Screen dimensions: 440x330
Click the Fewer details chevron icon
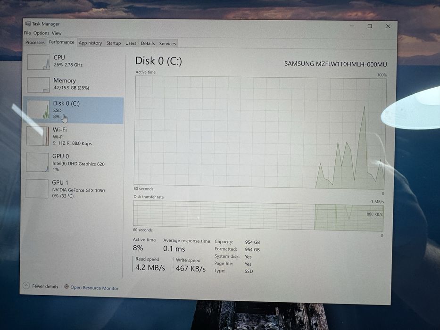[x=26, y=286]
